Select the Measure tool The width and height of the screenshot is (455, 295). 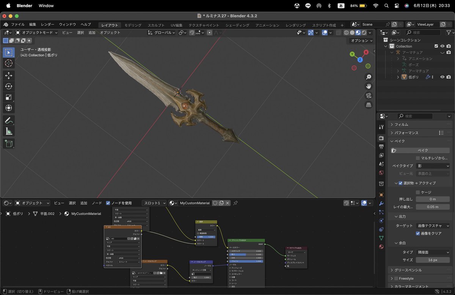click(9, 131)
